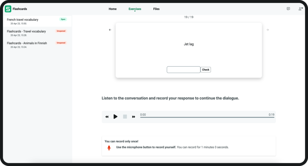The height and width of the screenshot is (166, 308).
Task: Open French travel vocabulary exercise
Action: (23, 20)
